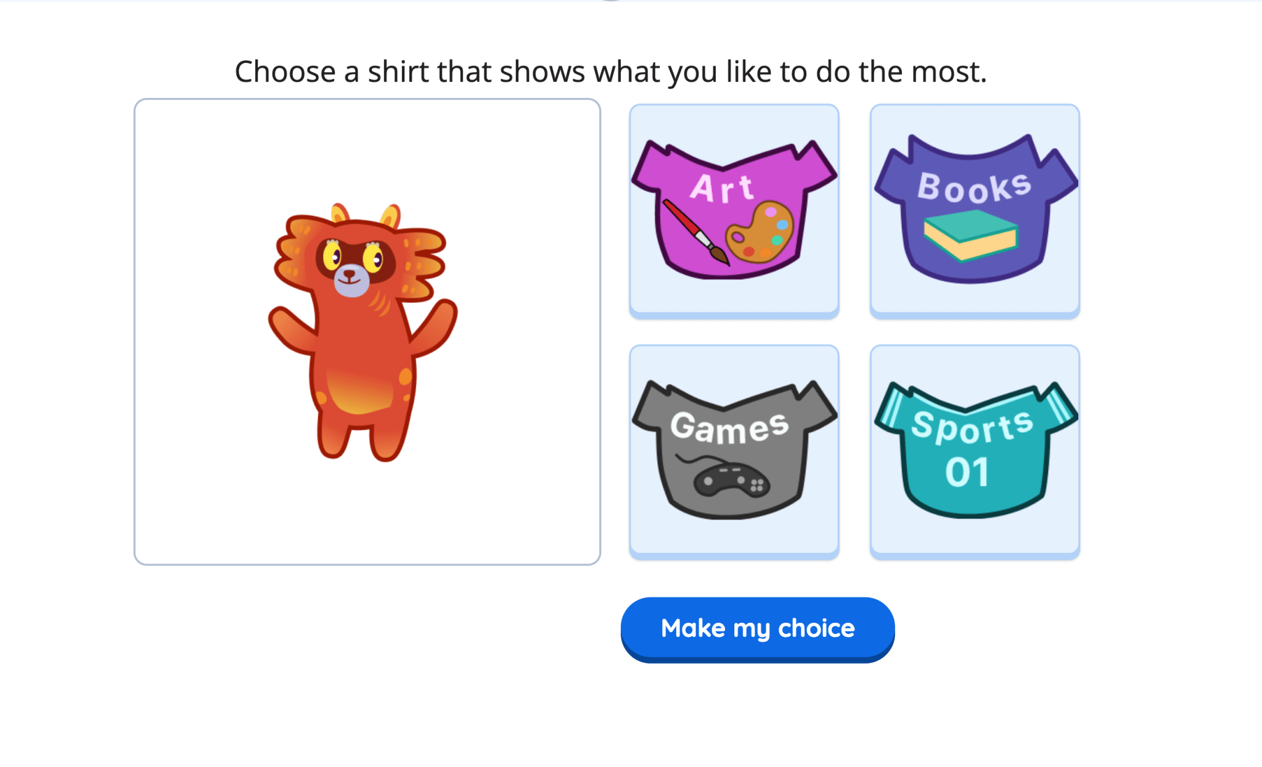The image size is (1262, 767).
Task: Click the "Choose a shirt" instruction text
Action: 610,72
